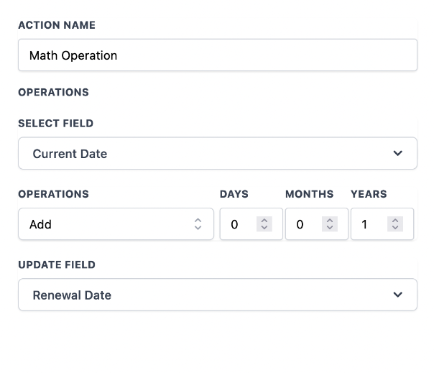Increment Months using the up arrow
This screenshot has width=434, height=373.
click(330, 221)
